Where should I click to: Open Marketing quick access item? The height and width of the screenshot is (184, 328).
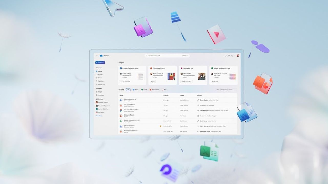coord(100,112)
